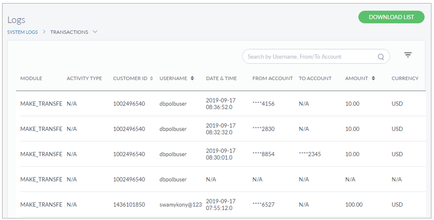Click the From Account column header
Screen dimensions: 434x220
pyautogui.click(x=272, y=79)
